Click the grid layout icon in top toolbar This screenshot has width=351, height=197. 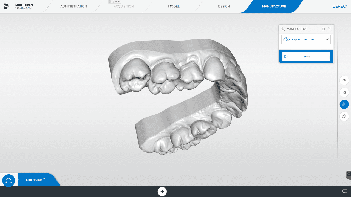coord(110,1)
